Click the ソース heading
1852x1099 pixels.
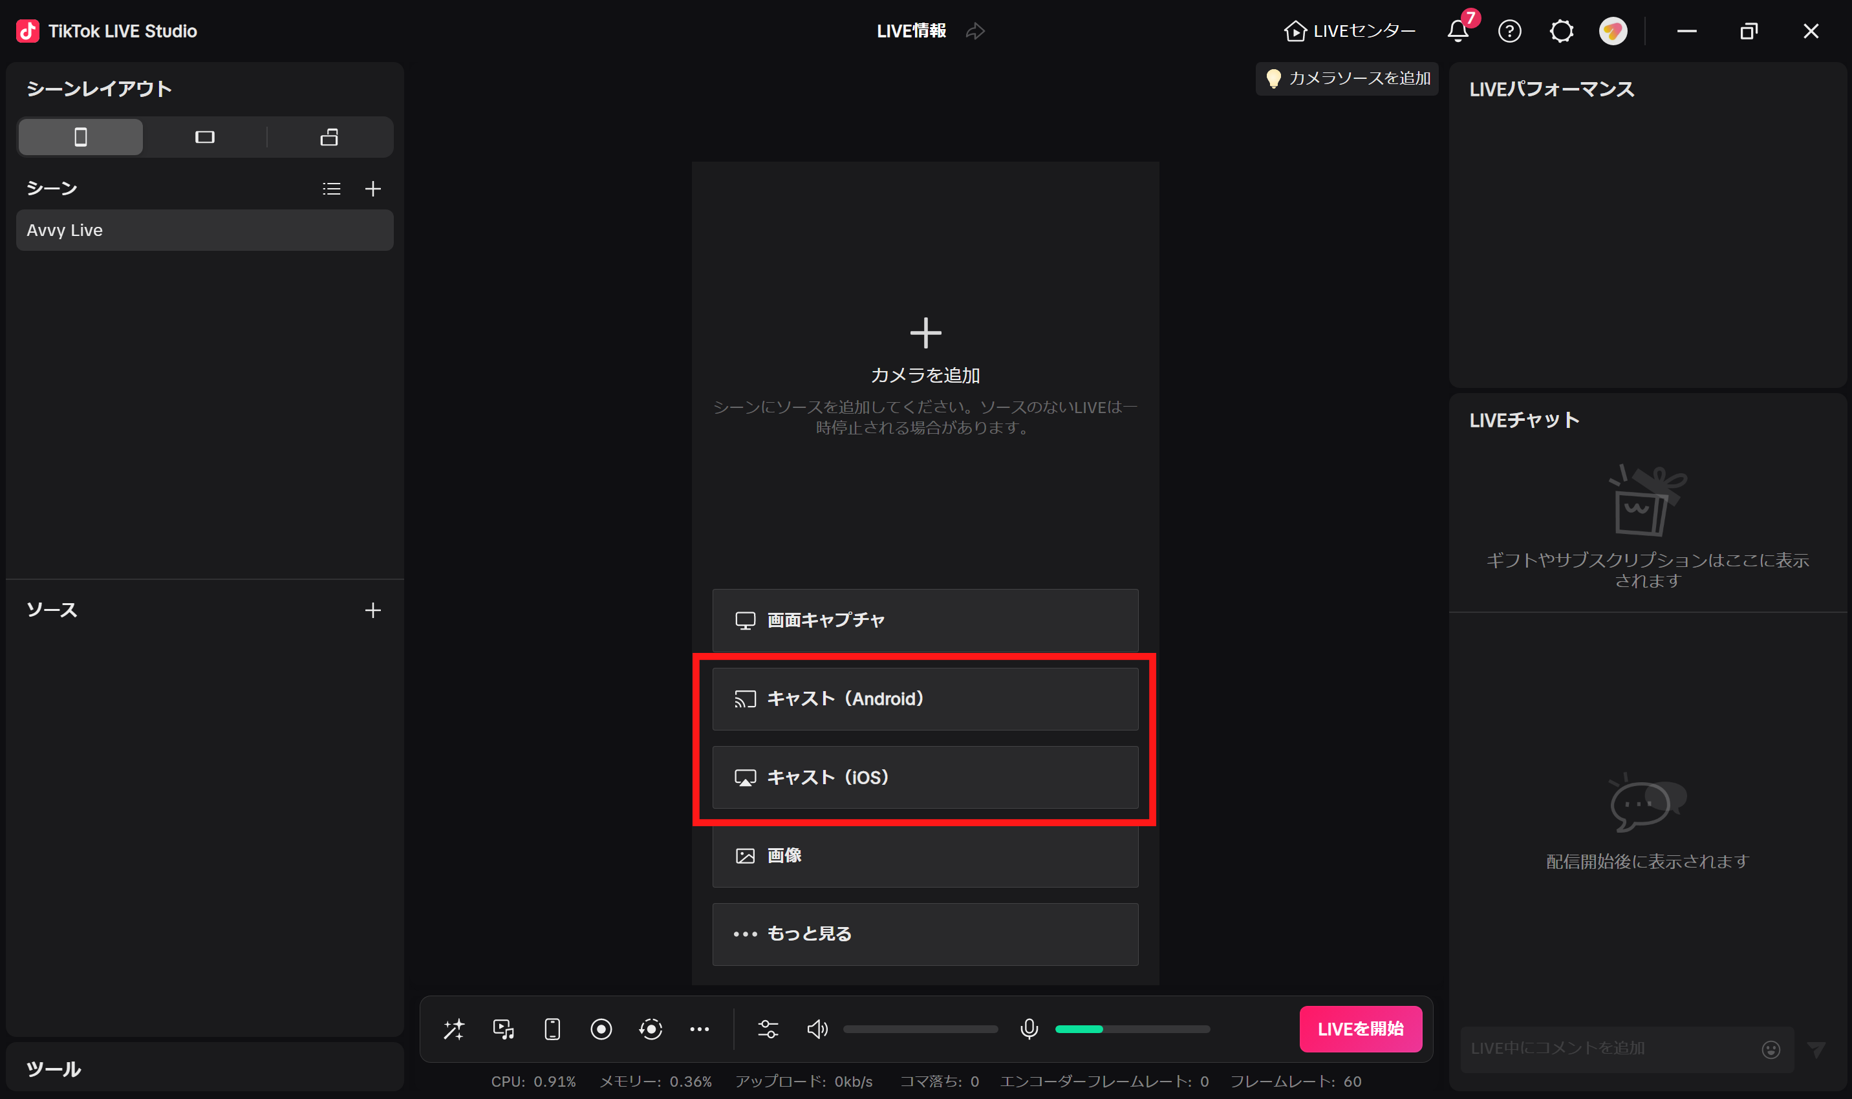(x=52, y=610)
